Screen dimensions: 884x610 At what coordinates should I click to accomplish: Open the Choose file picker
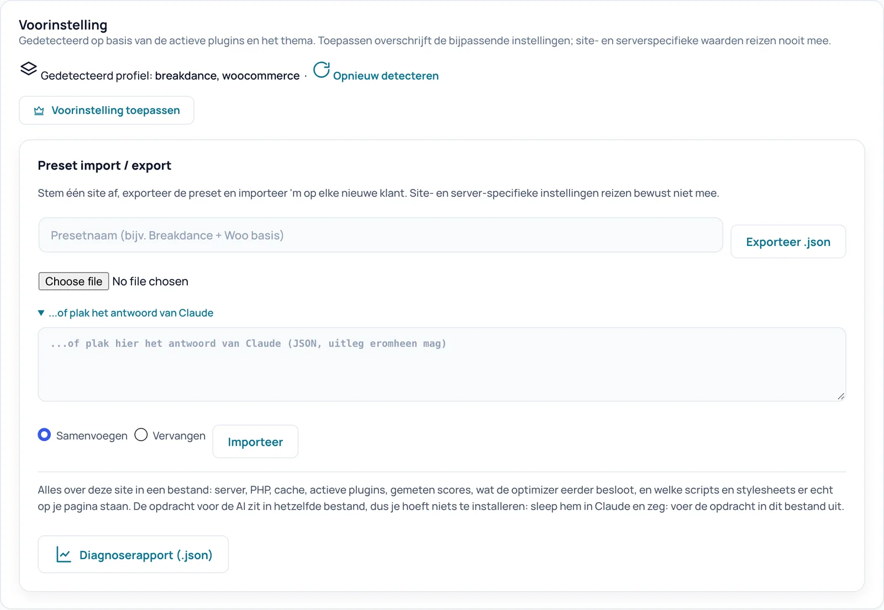(x=73, y=281)
